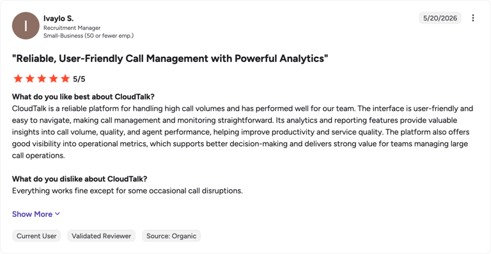Click Small-Business company size label
491x254 pixels.
point(89,36)
